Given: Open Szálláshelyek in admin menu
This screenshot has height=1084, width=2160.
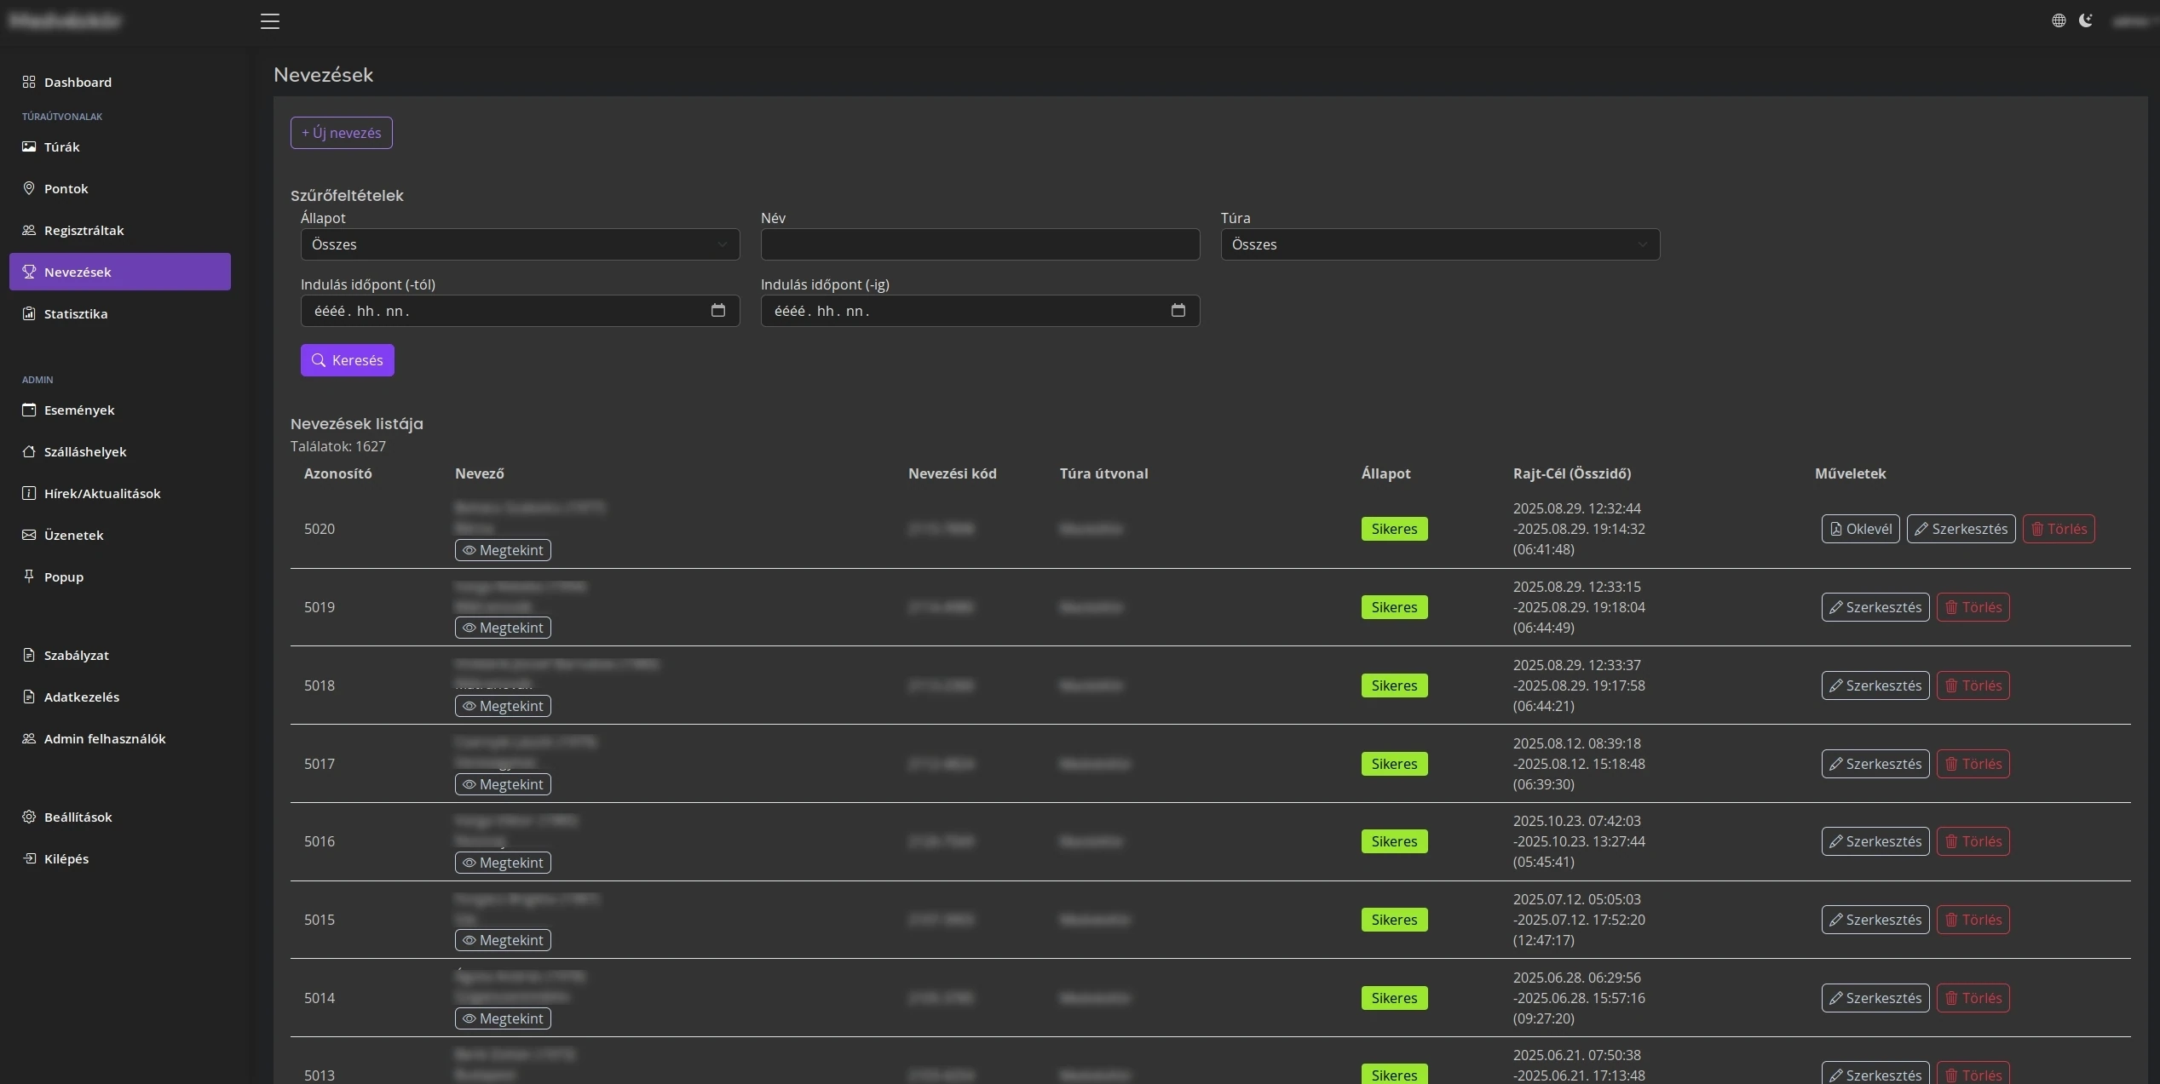Looking at the screenshot, I should 84,452.
